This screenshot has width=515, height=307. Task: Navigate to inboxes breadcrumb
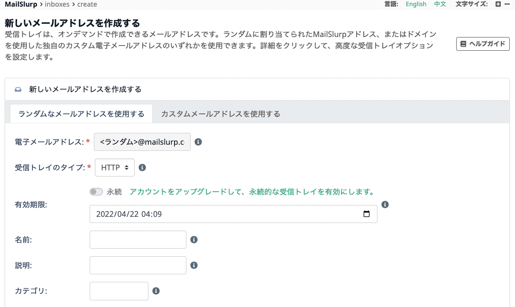click(57, 4)
